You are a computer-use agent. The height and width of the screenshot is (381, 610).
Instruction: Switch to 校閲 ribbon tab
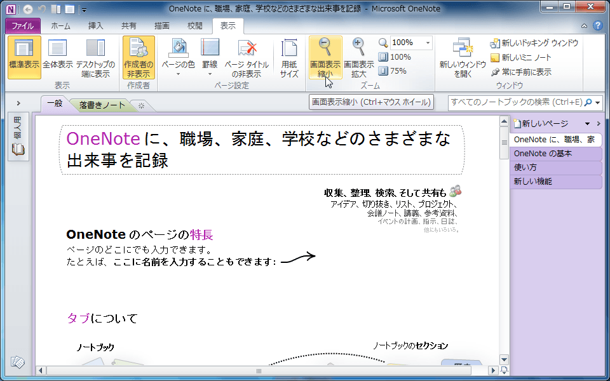(195, 26)
